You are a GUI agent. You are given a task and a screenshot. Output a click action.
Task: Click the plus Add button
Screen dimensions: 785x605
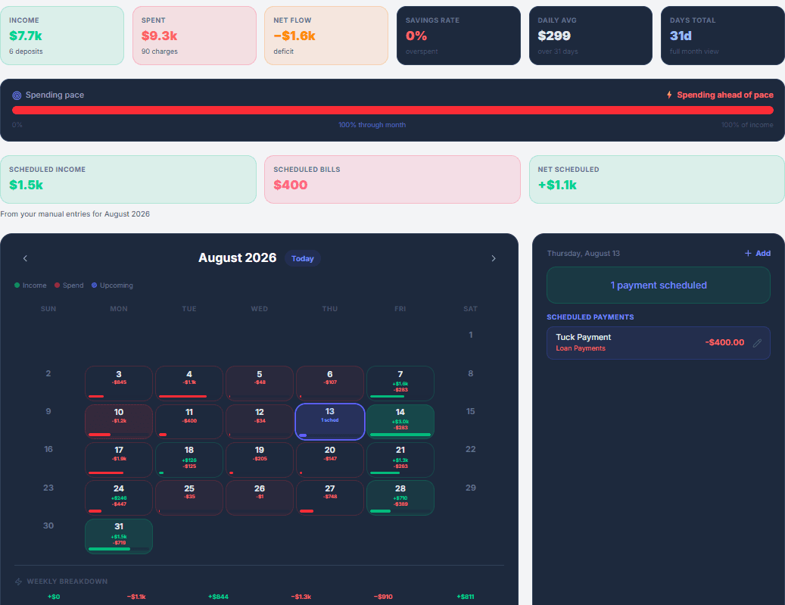758,254
